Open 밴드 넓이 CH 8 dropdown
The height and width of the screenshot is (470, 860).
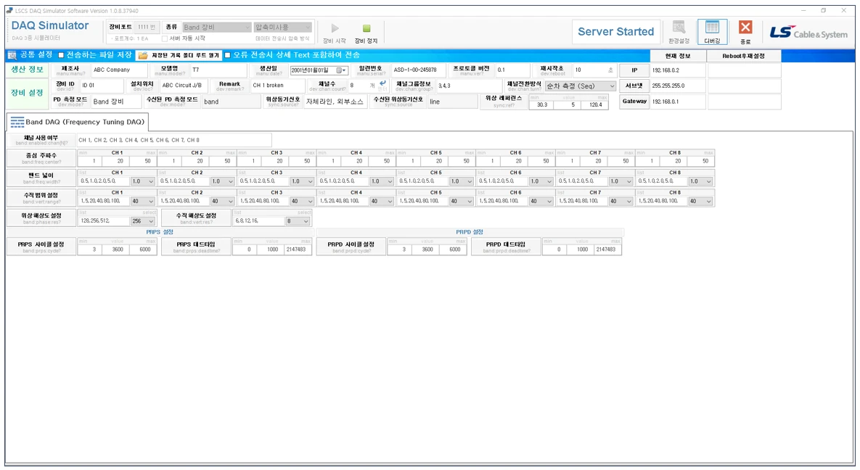(700, 181)
